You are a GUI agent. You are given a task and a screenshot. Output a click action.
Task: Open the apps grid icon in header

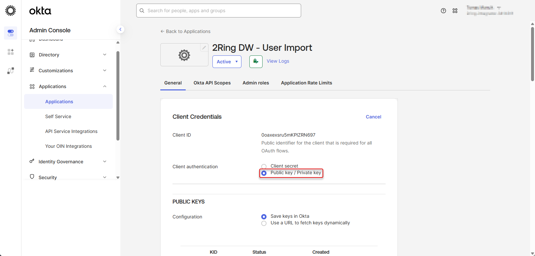455,11
